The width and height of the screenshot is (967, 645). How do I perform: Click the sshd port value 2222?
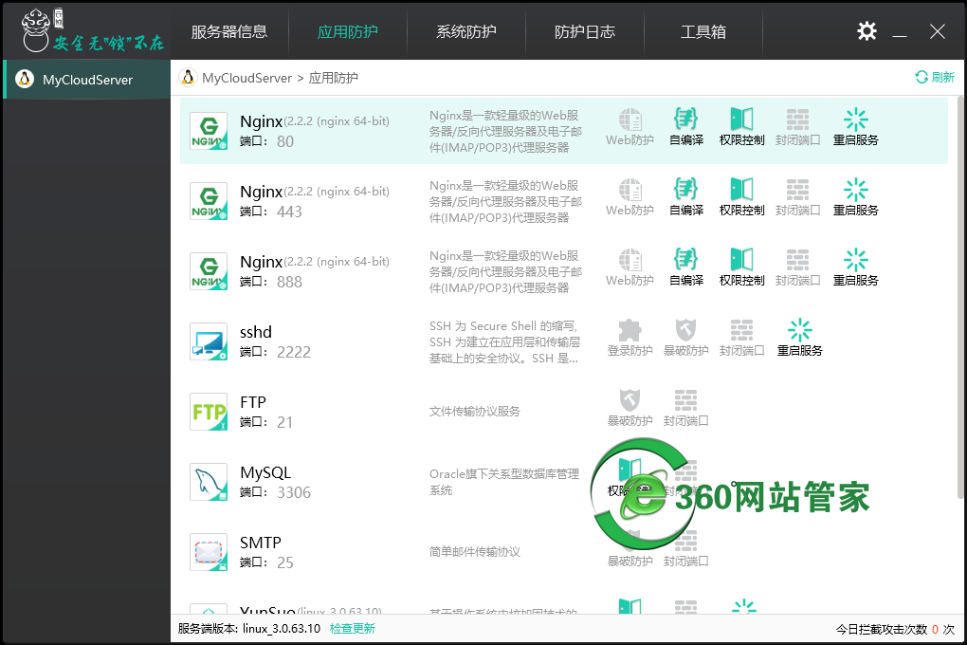coord(294,352)
